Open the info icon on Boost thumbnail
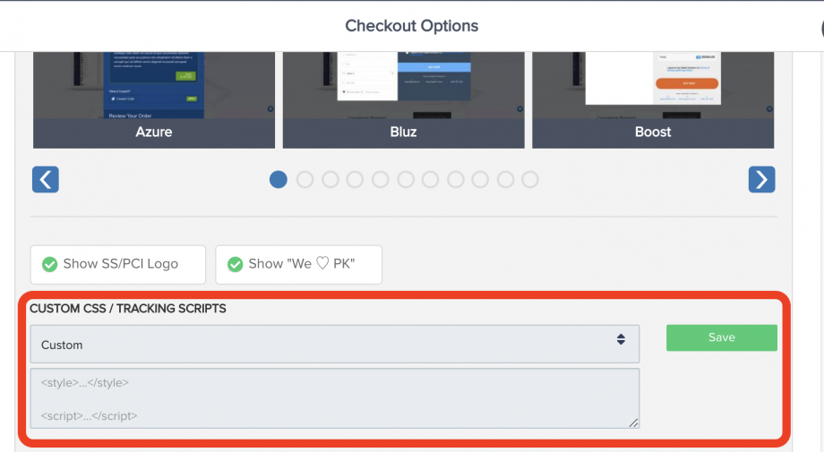Screen dimensions: 824x452 tap(770, 109)
